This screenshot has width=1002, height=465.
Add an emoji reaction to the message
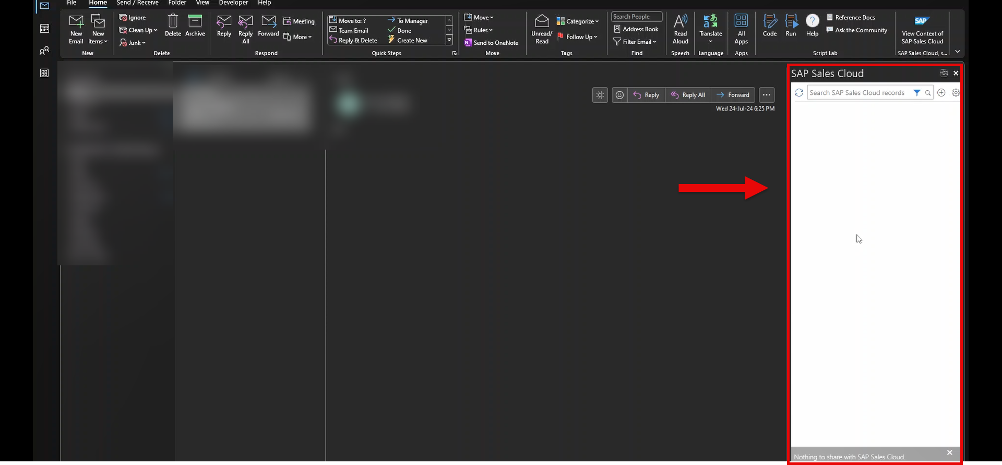click(x=619, y=95)
